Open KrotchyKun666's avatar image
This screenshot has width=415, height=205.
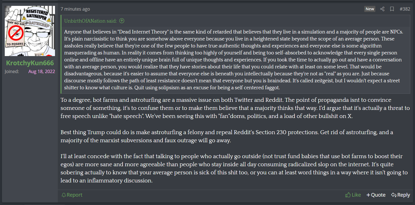click(x=30, y=31)
